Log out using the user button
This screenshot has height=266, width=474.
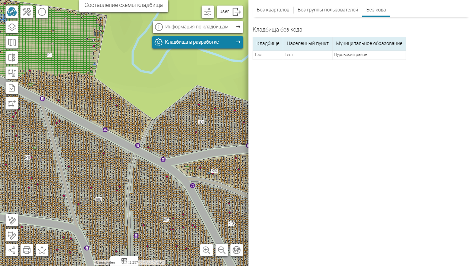(x=230, y=12)
